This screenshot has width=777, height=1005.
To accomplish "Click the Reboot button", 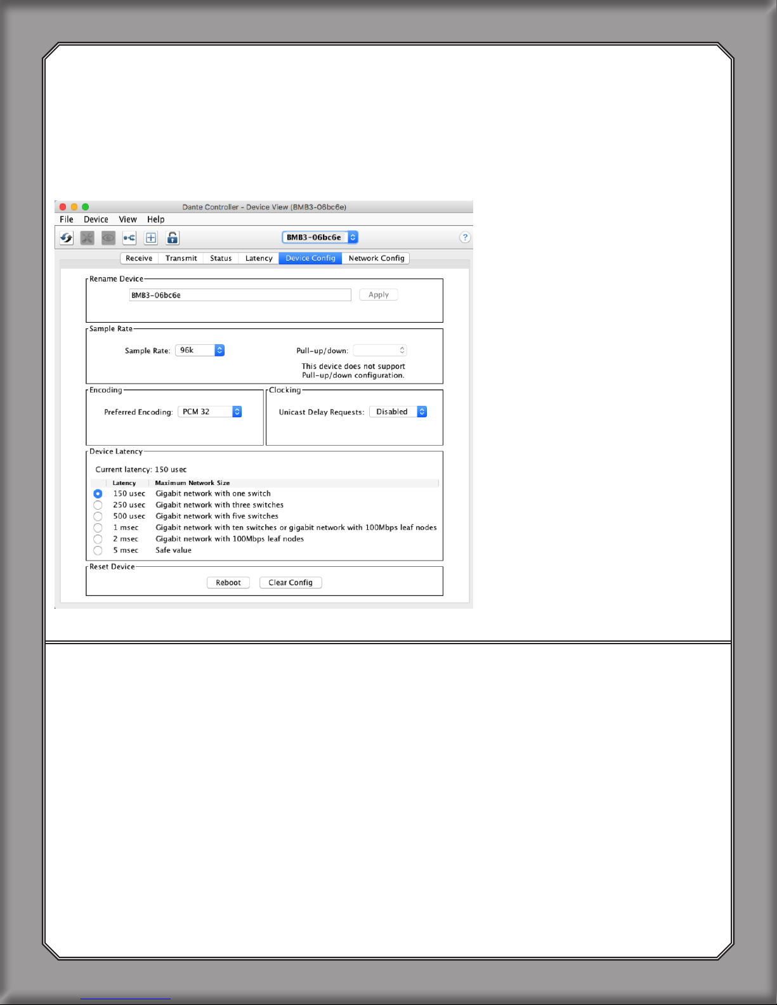I will pos(228,583).
